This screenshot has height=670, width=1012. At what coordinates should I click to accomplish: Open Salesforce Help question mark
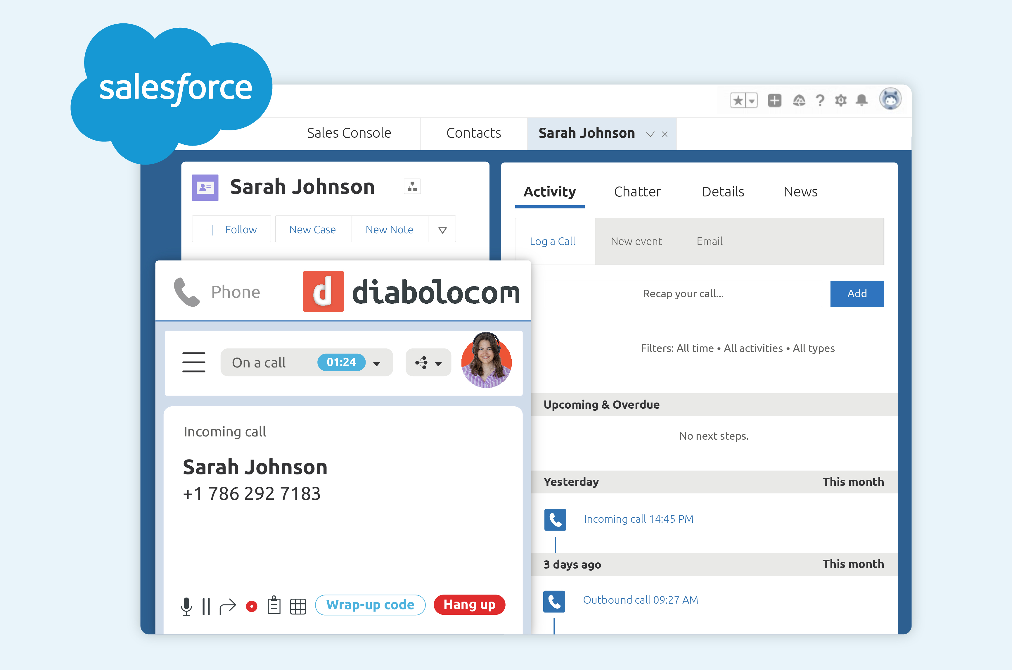click(x=820, y=100)
